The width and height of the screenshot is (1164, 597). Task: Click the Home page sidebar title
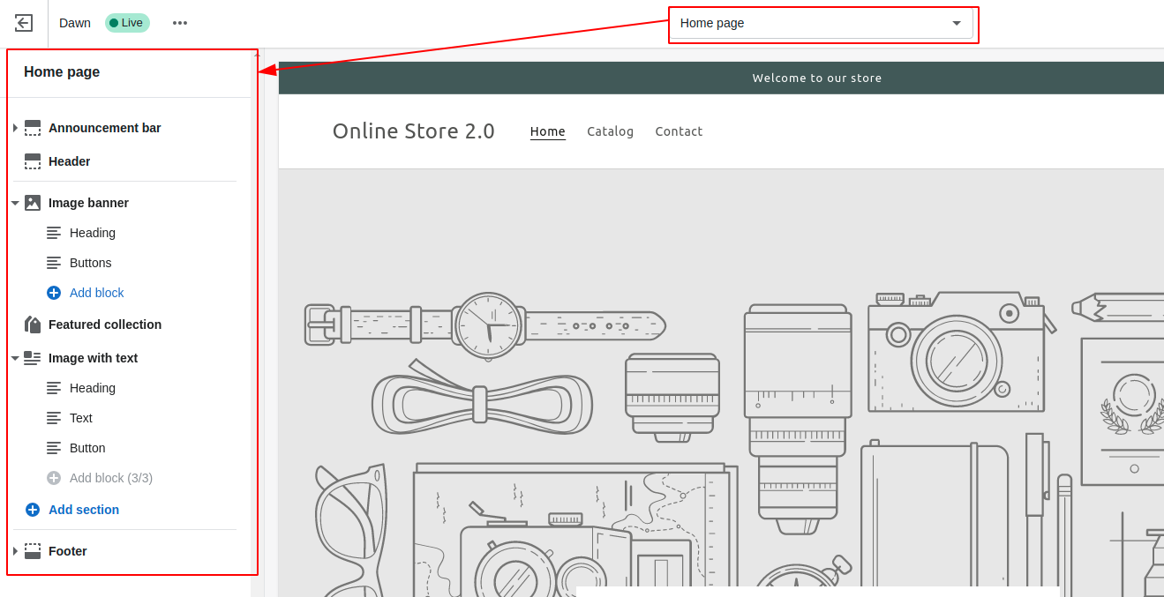pyautogui.click(x=62, y=72)
